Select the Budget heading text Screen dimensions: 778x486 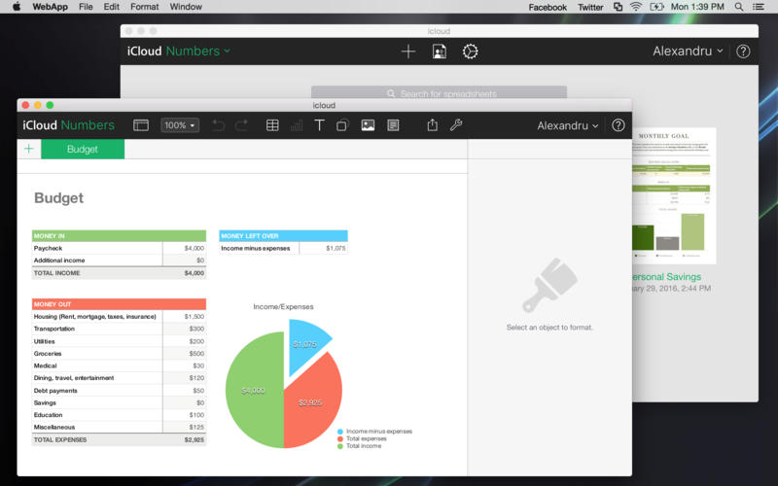(x=58, y=198)
